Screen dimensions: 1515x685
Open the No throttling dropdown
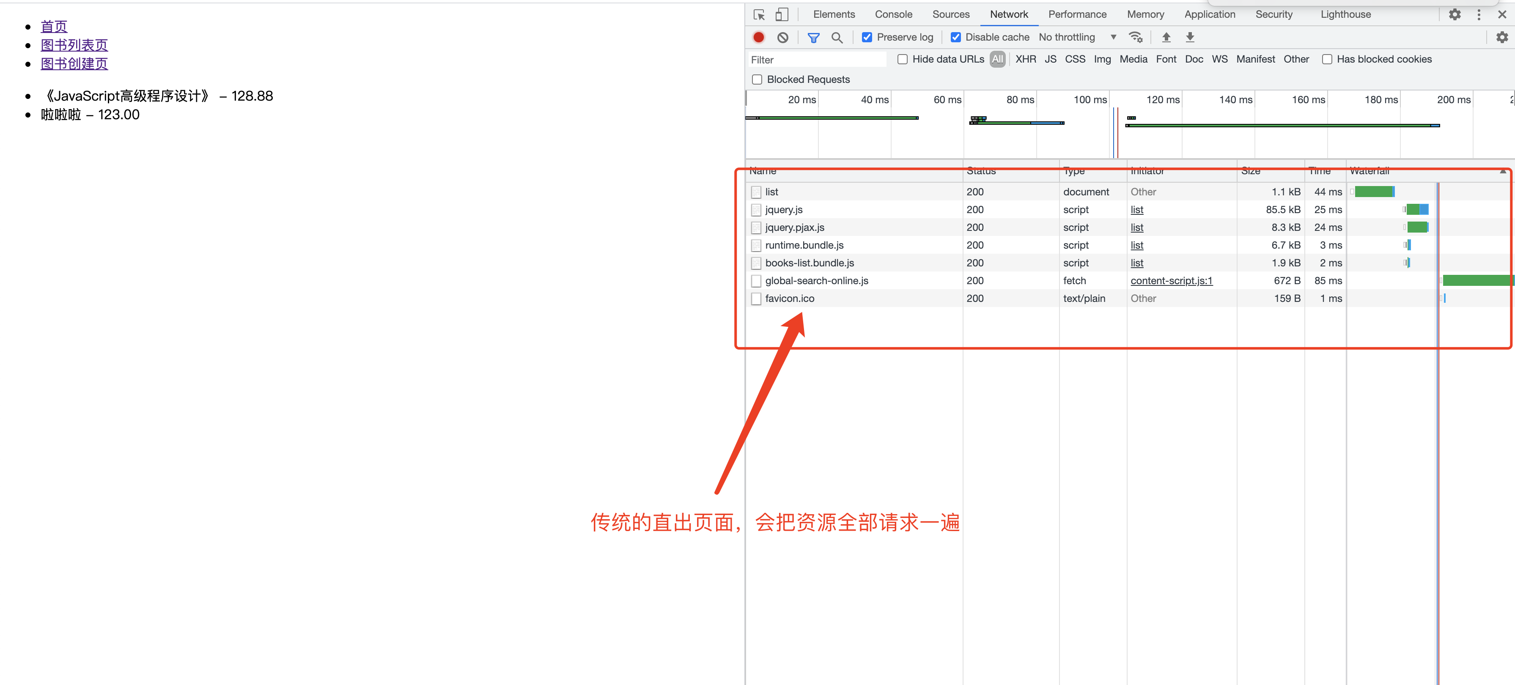tap(1077, 37)
